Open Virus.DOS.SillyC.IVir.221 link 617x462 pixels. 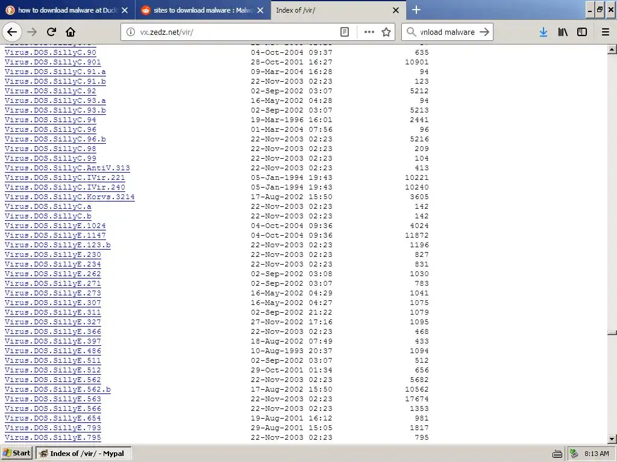(x=65, y=177)
